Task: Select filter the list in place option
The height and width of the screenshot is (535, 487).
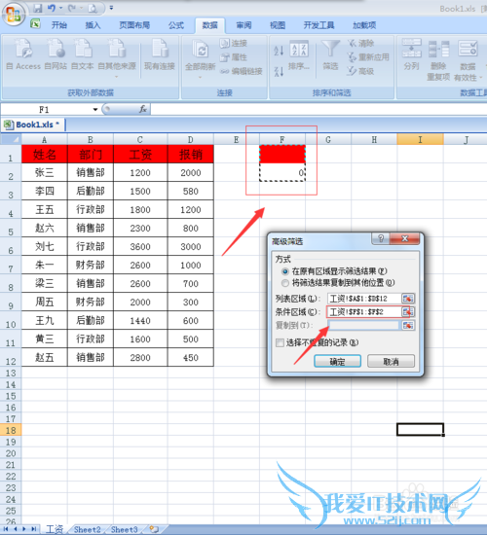Action: tap(285, 271)
